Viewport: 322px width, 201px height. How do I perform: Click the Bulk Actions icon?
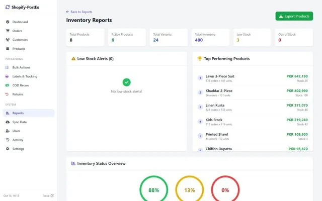pyautogui.click(x=7, y=67)
